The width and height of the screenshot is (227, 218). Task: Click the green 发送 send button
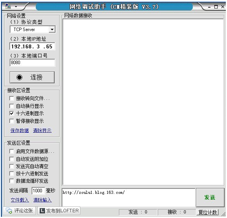tap(210, 197)
